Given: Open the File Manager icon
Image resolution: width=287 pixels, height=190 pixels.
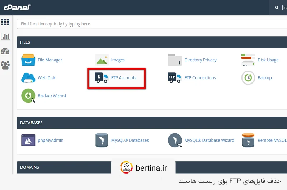Looking at the screenshot, I should [x=28, y=60].
